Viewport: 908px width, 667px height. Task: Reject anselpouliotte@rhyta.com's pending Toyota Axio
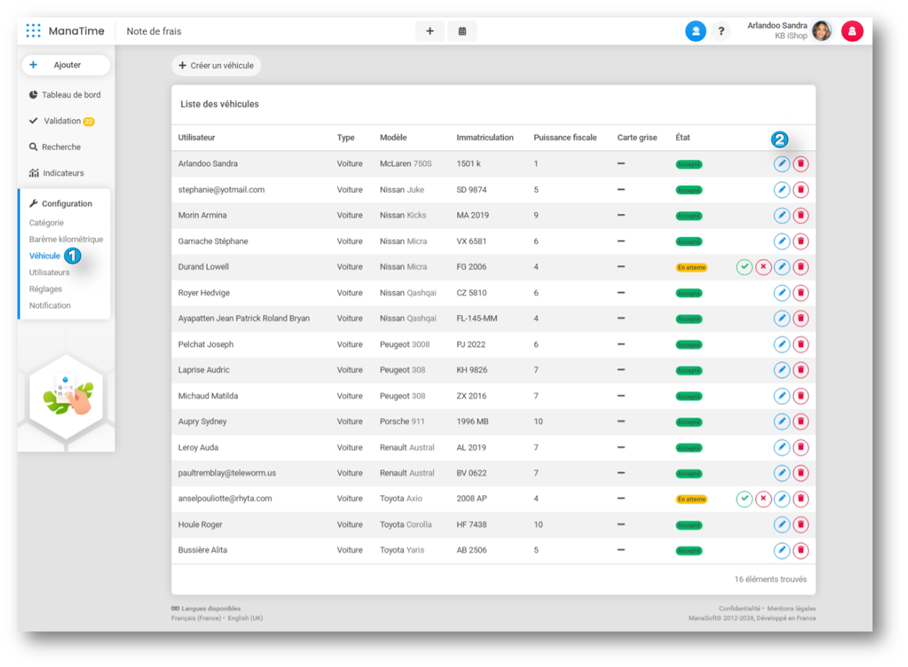763,499
